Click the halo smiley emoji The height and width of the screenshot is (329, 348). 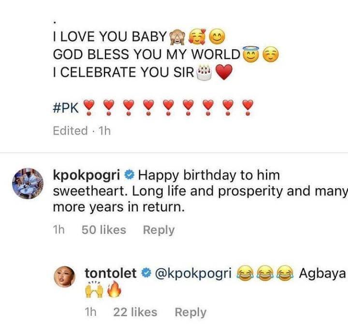[250, 55]
